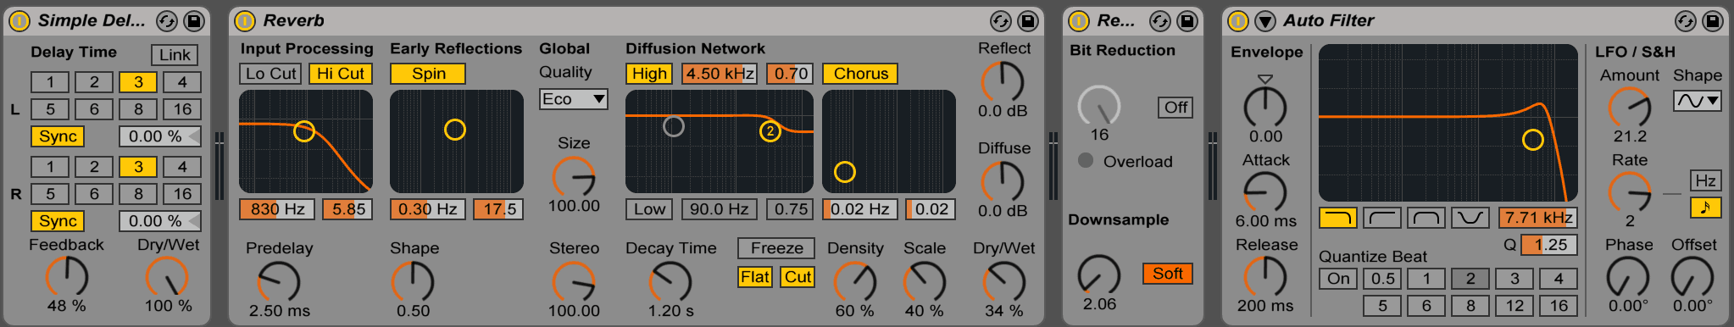Click Redux hot-swap preset icon
Image resolution: width=1734 pixels, height=327 pixels.
coord(1160,21)
